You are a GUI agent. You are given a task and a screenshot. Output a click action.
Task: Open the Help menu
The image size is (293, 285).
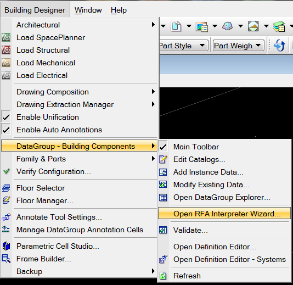coord(119,10)
